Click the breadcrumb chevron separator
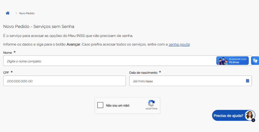The width and height of the screenshot is (259, 132). click(16, 13)
